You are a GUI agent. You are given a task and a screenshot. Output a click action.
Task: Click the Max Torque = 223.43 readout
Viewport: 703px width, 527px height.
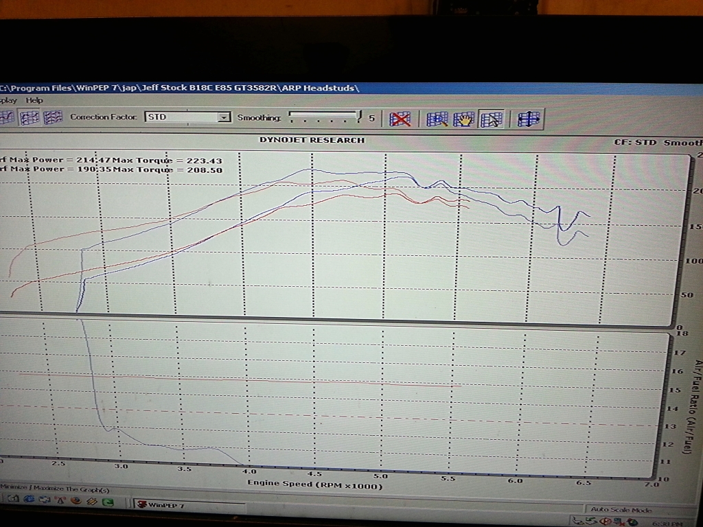168,161
